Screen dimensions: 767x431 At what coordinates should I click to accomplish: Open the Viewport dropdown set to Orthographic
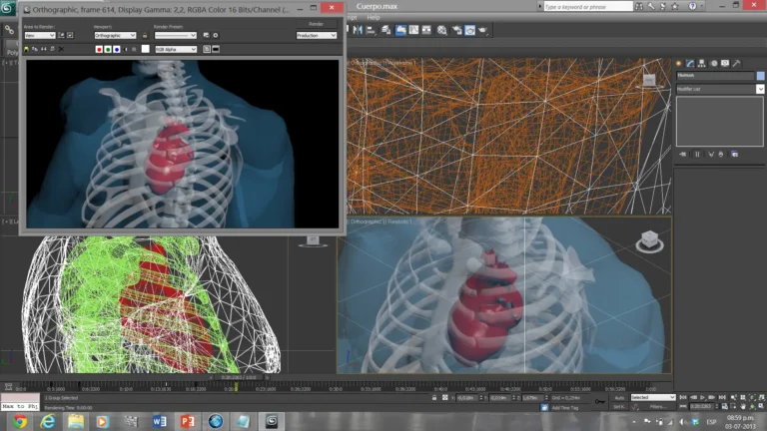tap(114, 35)
